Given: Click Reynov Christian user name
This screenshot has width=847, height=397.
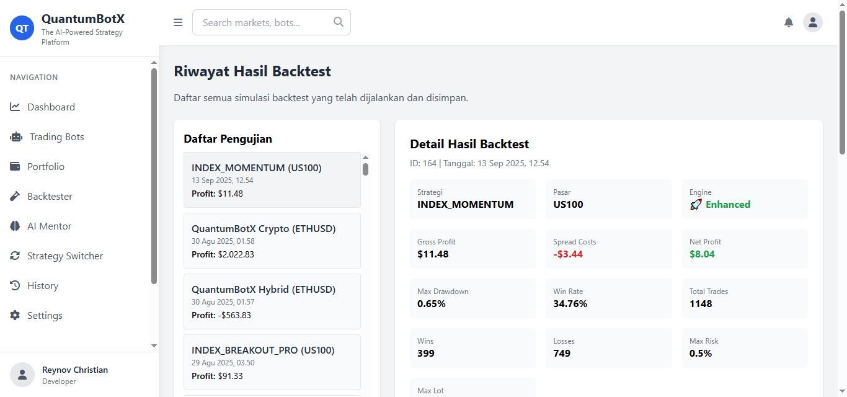Looking at the screenshot, I should click(75, 370).
